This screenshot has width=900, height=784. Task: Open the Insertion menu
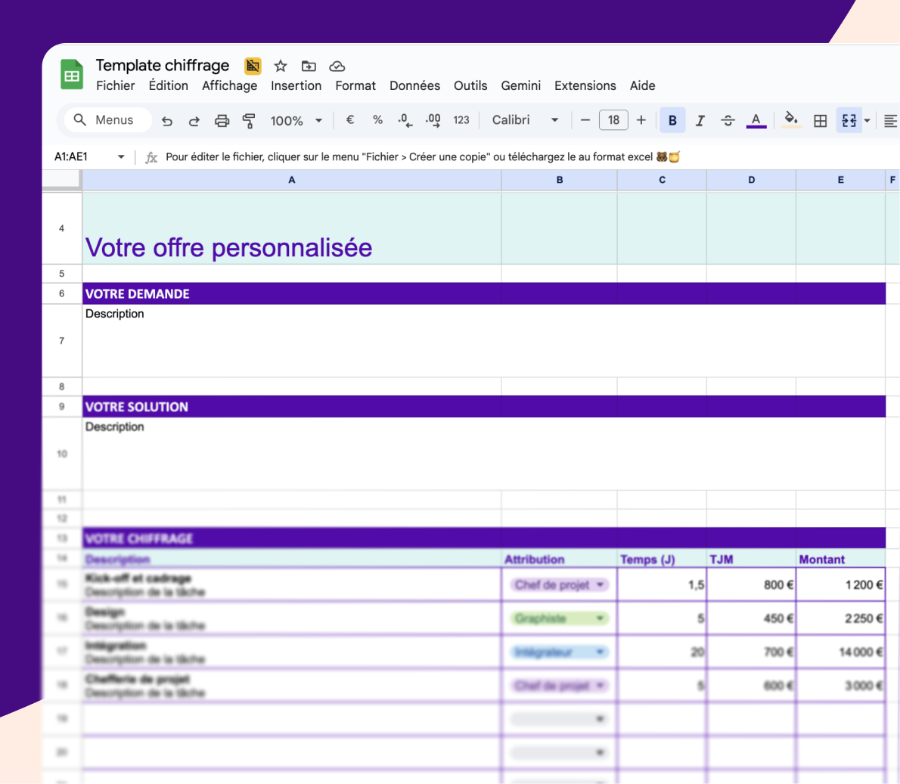tap(296, 85)
